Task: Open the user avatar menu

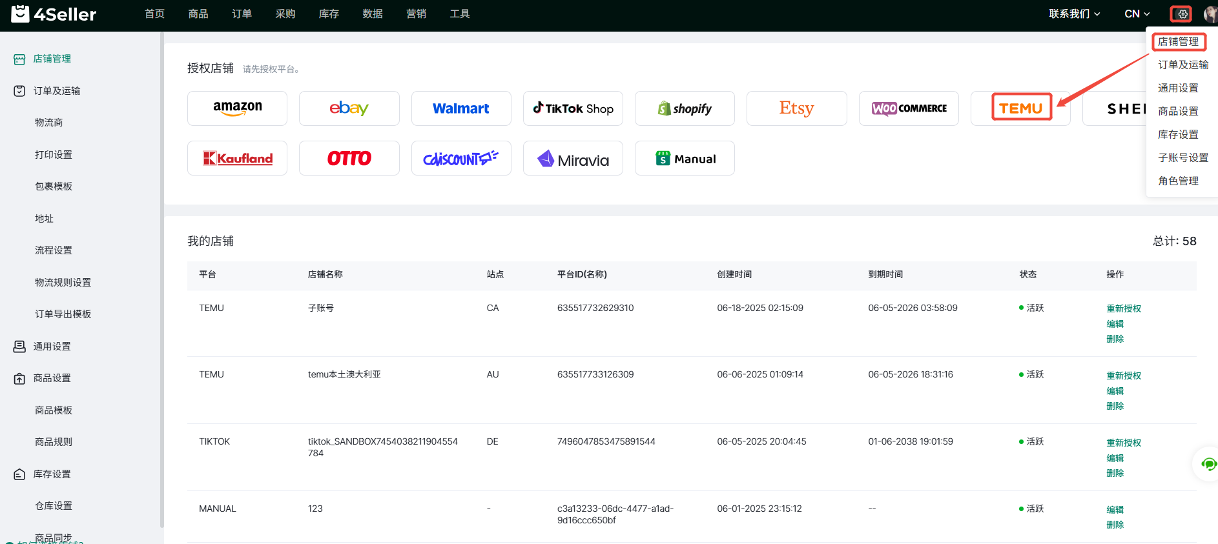Action: point(1210,14)
